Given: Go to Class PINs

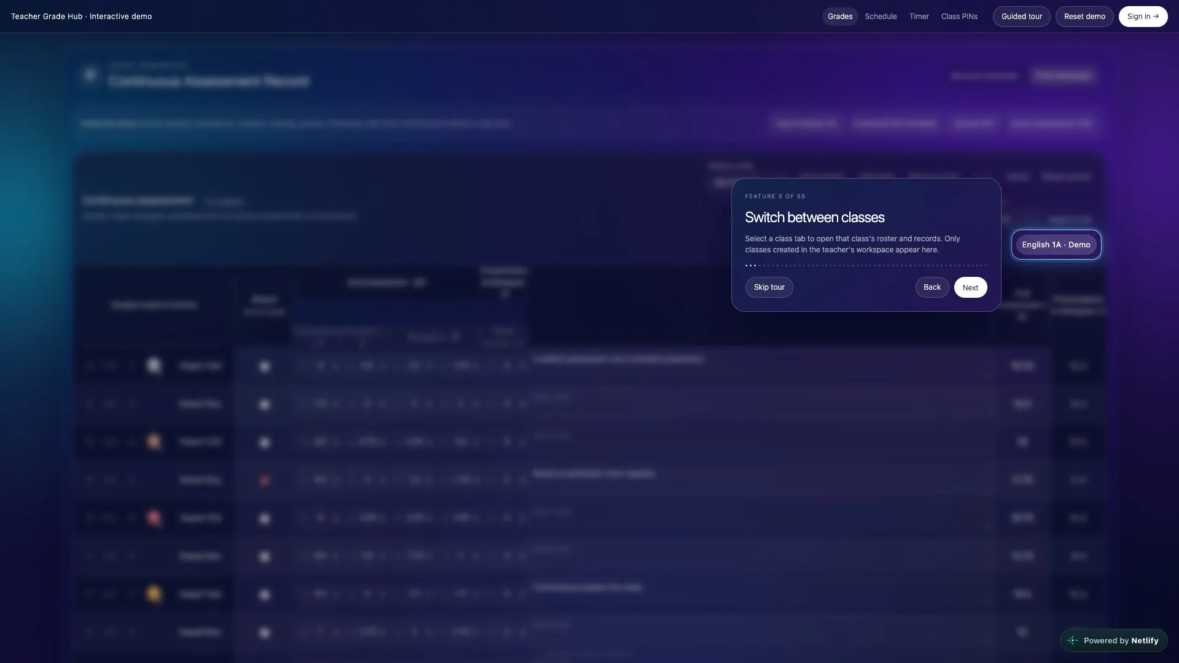Looking at the screenshot, I should coord(959,17).
